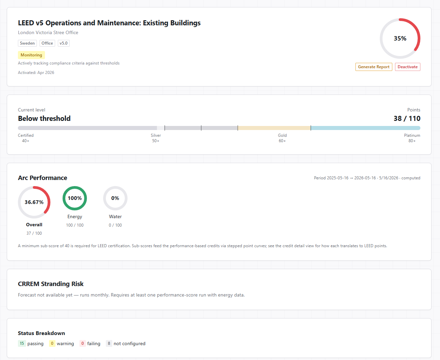
Task: Click the Current level label
Action: [31, 110]
